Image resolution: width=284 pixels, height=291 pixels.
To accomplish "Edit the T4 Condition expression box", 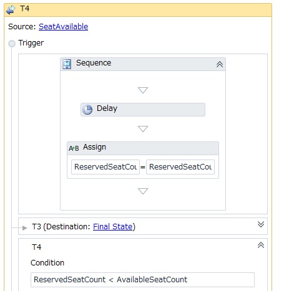I will coord(142,280).
